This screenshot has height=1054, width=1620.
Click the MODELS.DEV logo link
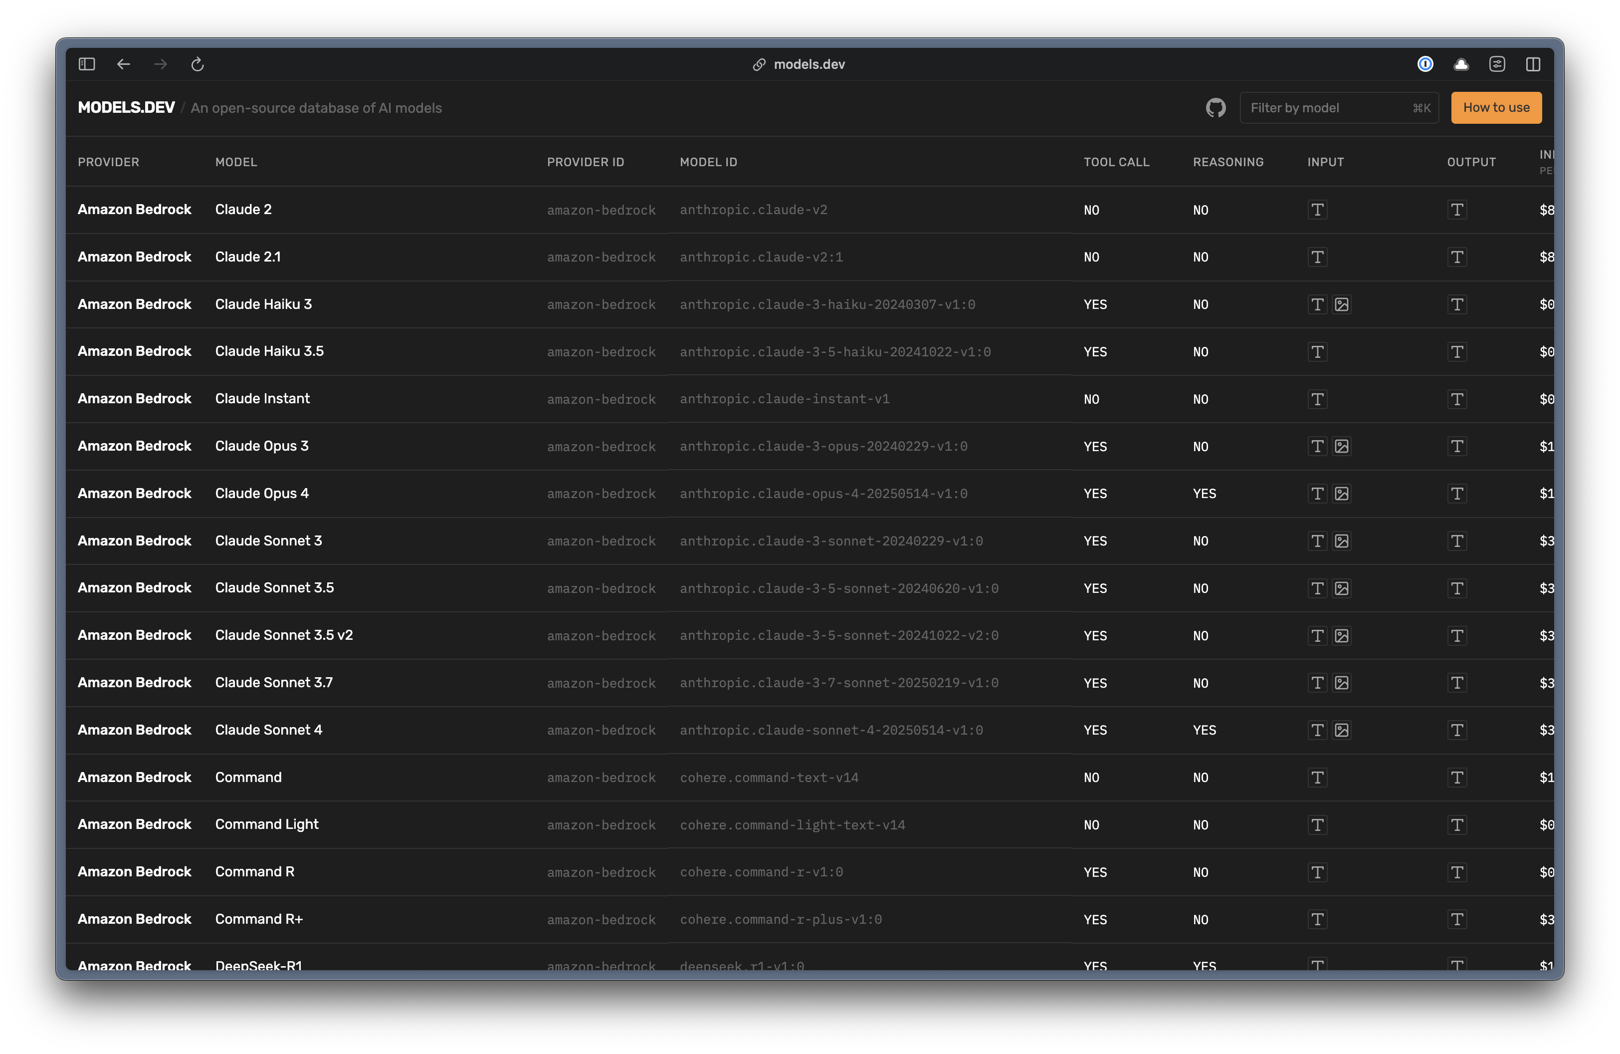pyautogui.click(x=126, y=108)
